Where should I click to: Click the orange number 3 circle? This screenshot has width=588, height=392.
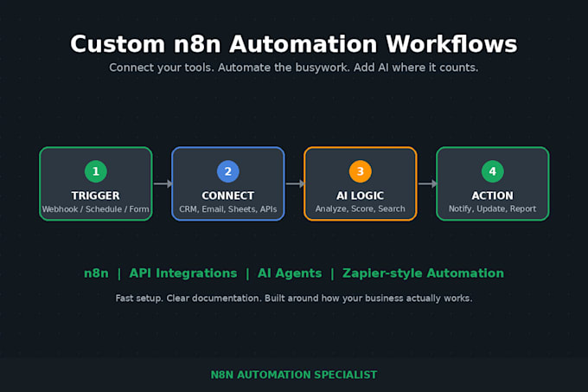(361, 171)
